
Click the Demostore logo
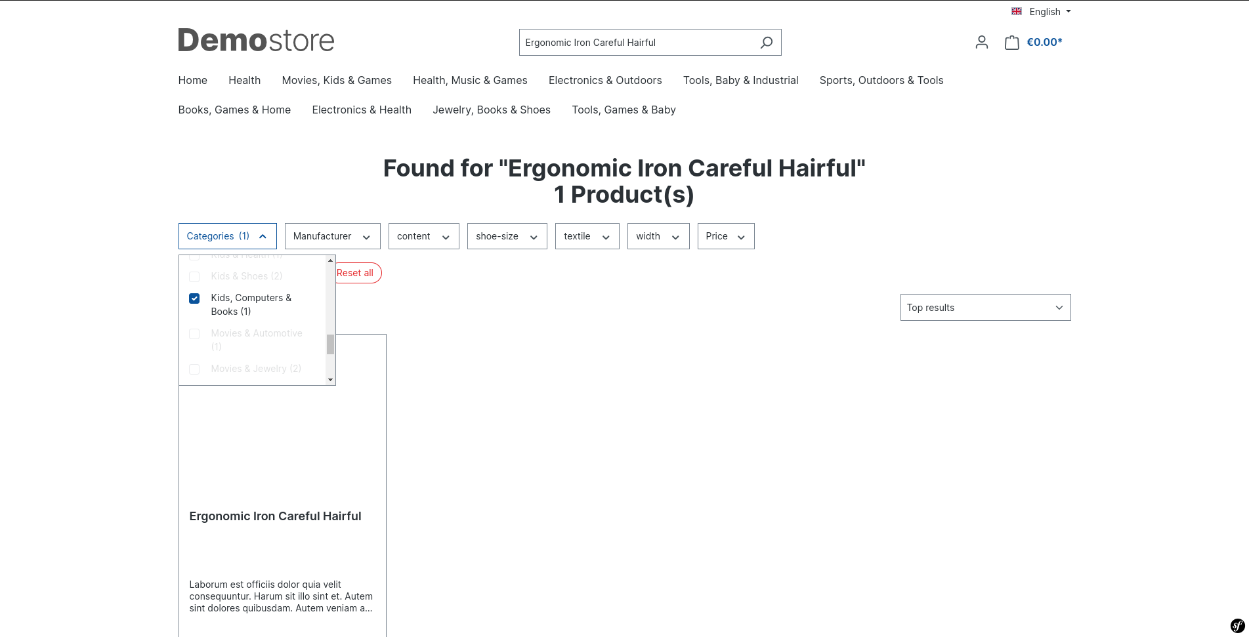(256, 41)
